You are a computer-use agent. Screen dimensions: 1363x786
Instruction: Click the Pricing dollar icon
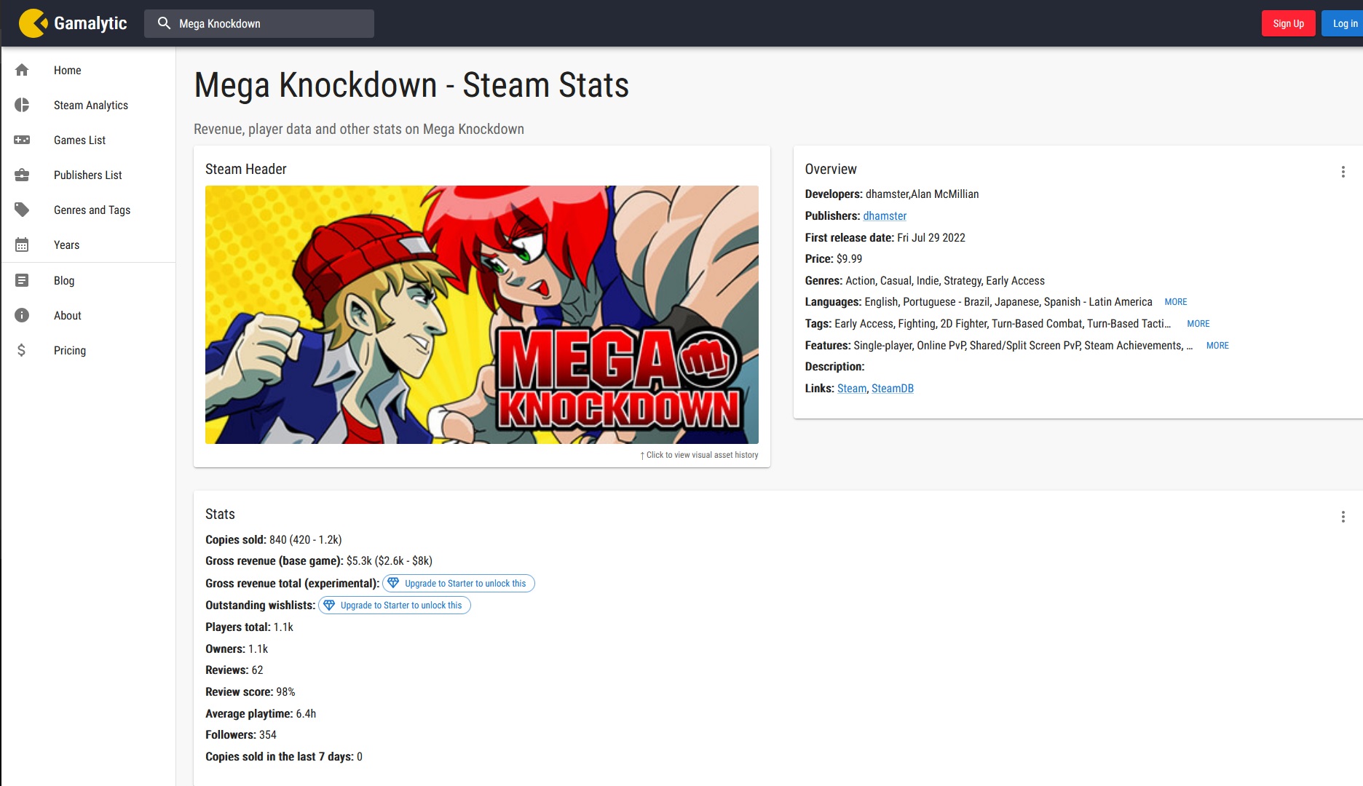22,350
